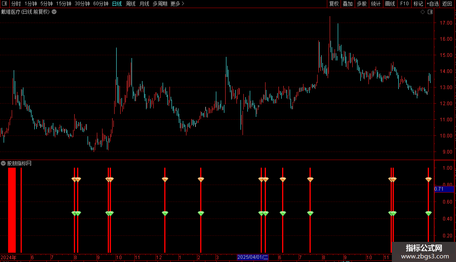Click green diamond above month 12

(x=165, y=213)
